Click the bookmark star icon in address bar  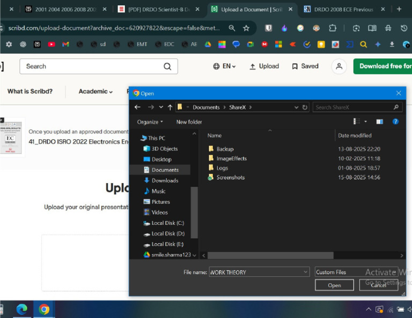pos(246,28)
